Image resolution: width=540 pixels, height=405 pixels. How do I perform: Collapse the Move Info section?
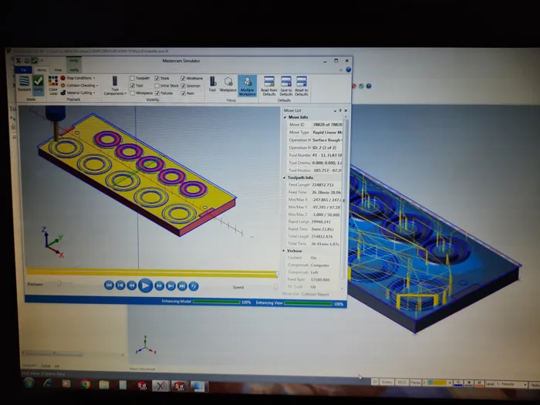click(x=285, y=117)
